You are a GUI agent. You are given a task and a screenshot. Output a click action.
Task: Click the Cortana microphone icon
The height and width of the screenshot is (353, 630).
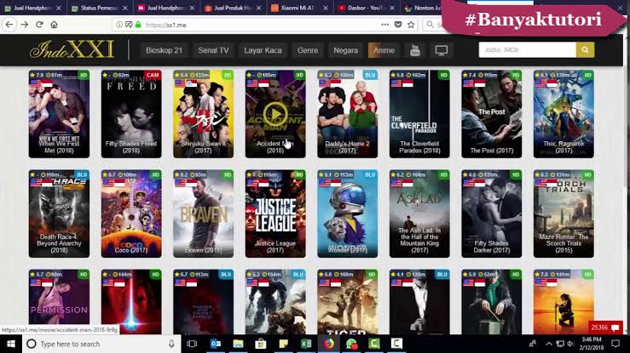171,344
